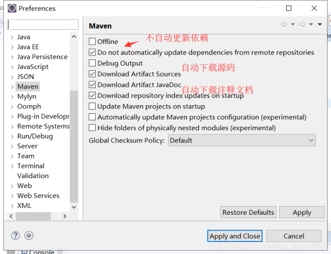Screen dimensions: 331x254
Task: Click the Oomph preference recorder icon
Action: pyautogui.click(x=29, y=235)
